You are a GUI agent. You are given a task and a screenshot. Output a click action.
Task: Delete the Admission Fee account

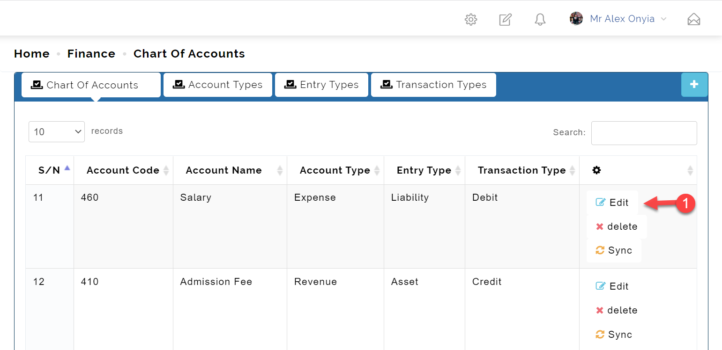[617, 310]
